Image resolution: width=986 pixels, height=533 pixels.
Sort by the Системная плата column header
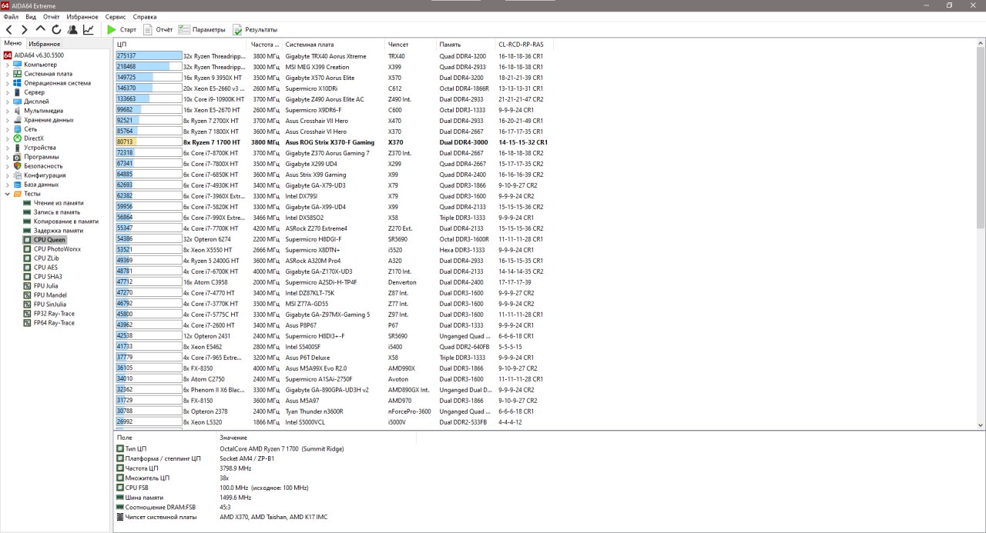pyautogui.click(x=334, y=44)
